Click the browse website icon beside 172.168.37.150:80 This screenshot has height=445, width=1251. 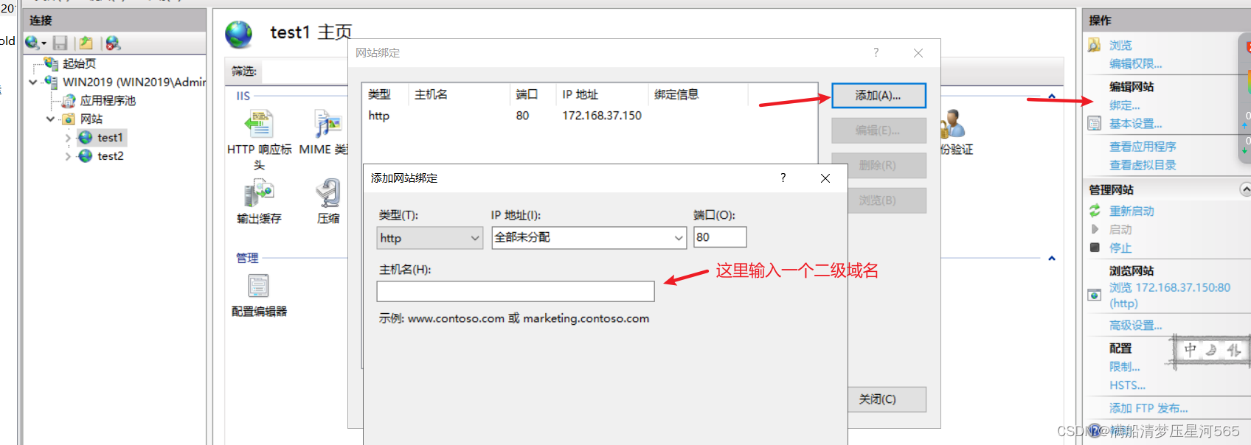click(x=1095, y=295)
